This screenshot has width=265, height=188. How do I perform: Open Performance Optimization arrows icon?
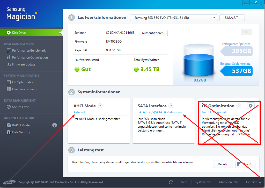(x=9, y=58)
